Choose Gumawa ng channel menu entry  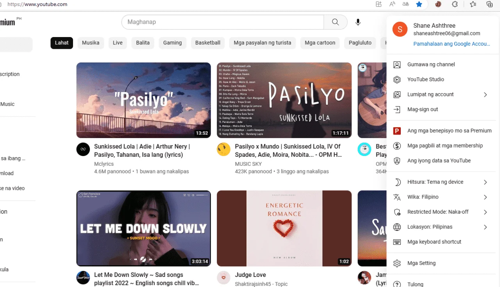[x=443, y=65]
